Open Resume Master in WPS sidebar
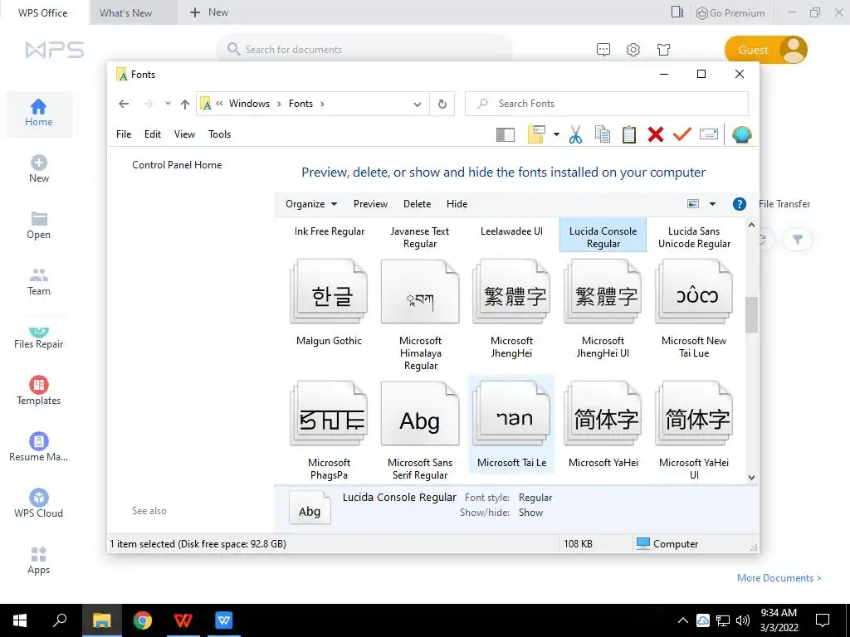Screen dimensions: 850x637 click(38, 447)
